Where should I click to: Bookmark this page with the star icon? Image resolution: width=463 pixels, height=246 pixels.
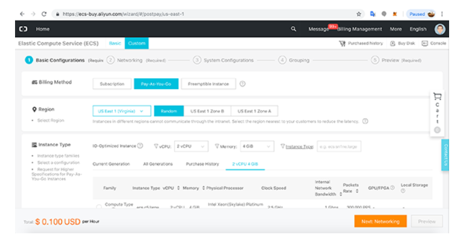point(358,14)
